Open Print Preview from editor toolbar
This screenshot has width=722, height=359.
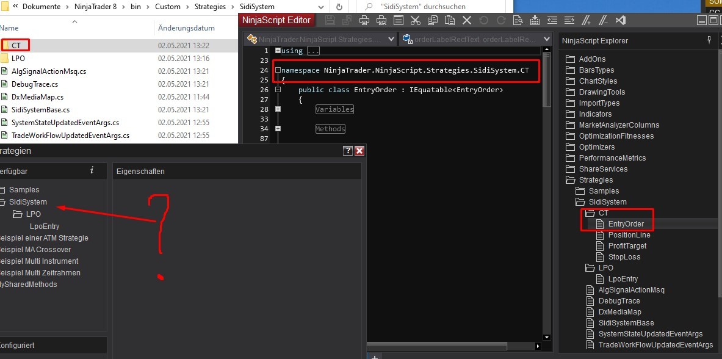381,20
